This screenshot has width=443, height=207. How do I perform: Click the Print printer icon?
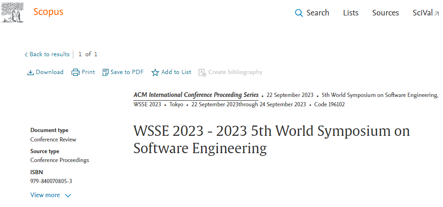point(75,72)
